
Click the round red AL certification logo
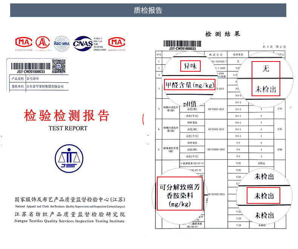43,42
